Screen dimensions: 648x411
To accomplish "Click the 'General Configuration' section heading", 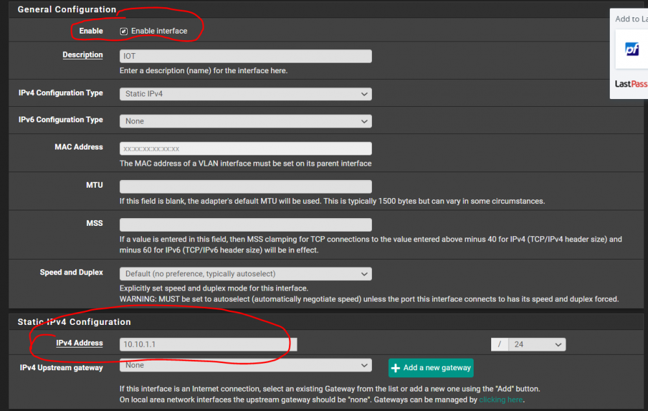I will click(x=67, y=10).
